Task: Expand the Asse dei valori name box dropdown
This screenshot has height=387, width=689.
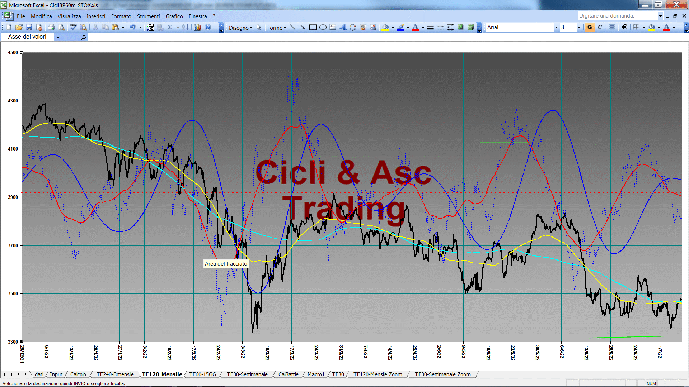Action: pyautogui.click(x=58, y=37)
